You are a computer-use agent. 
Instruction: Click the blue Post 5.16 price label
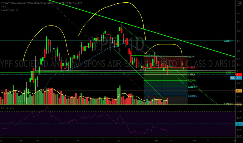click(236, 78)
